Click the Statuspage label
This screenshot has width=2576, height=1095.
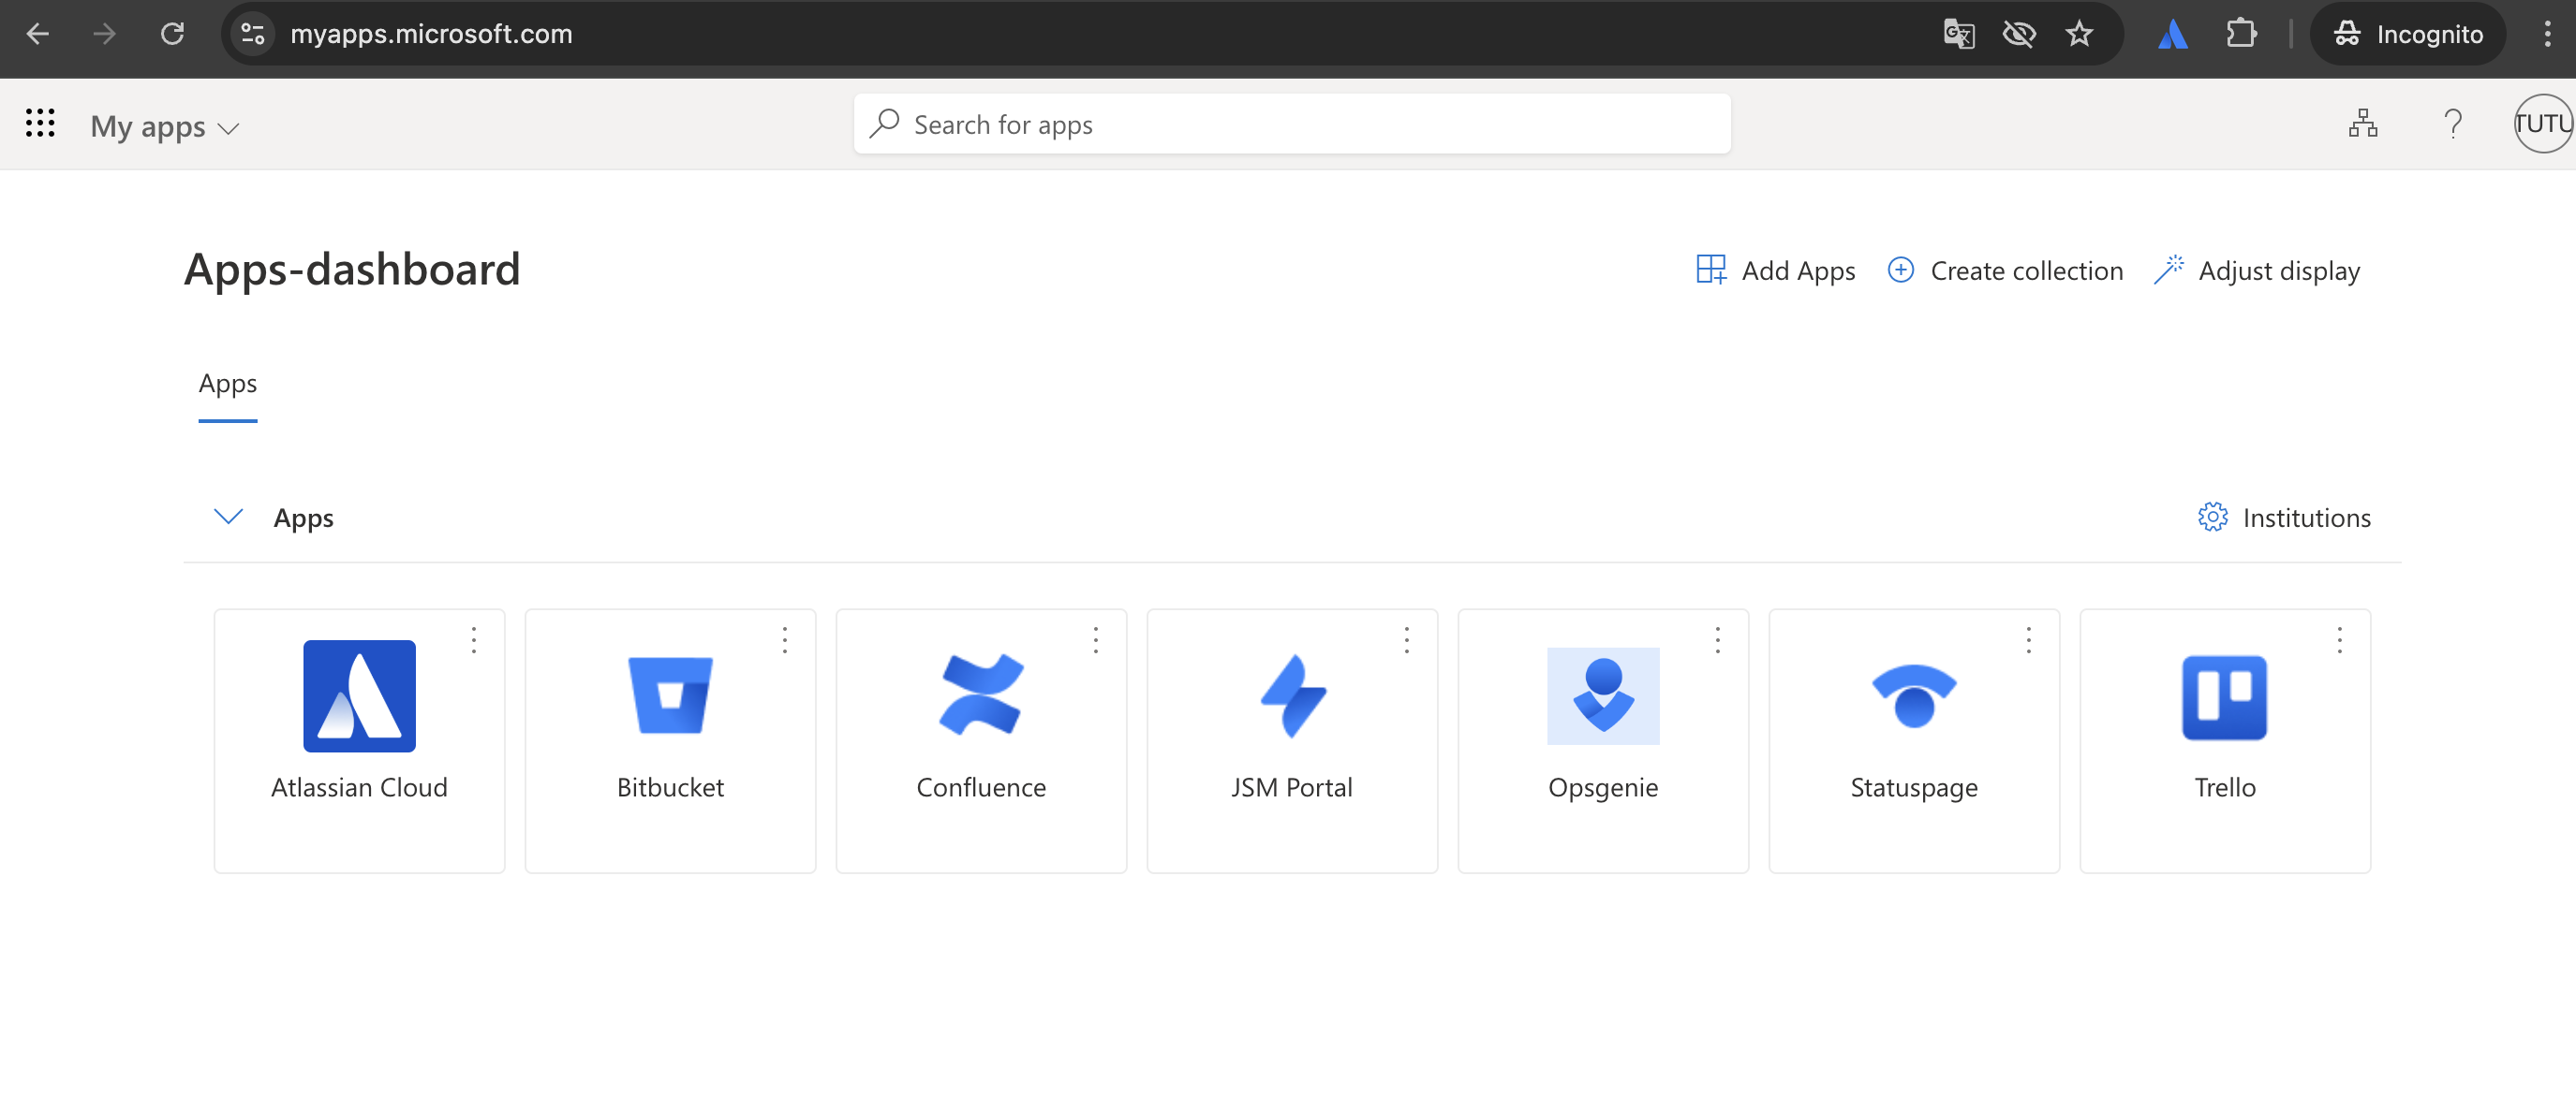[1914, 788]
